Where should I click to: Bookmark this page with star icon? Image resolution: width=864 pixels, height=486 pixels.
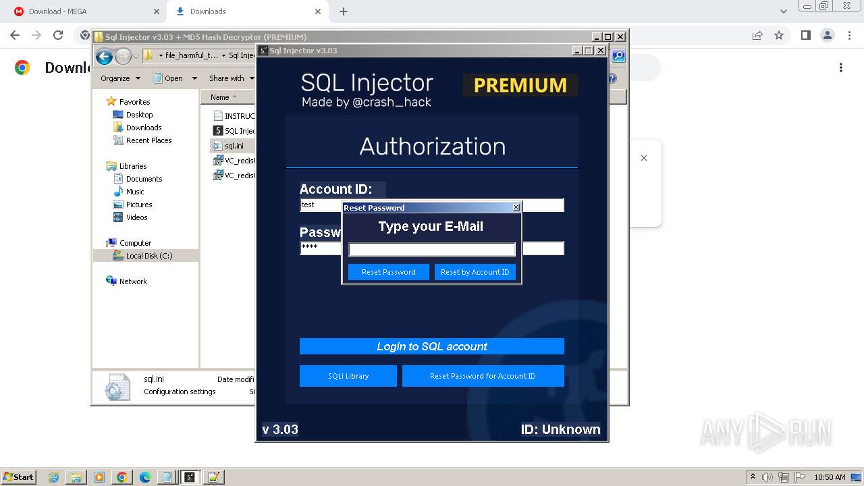tap(779, 36)
